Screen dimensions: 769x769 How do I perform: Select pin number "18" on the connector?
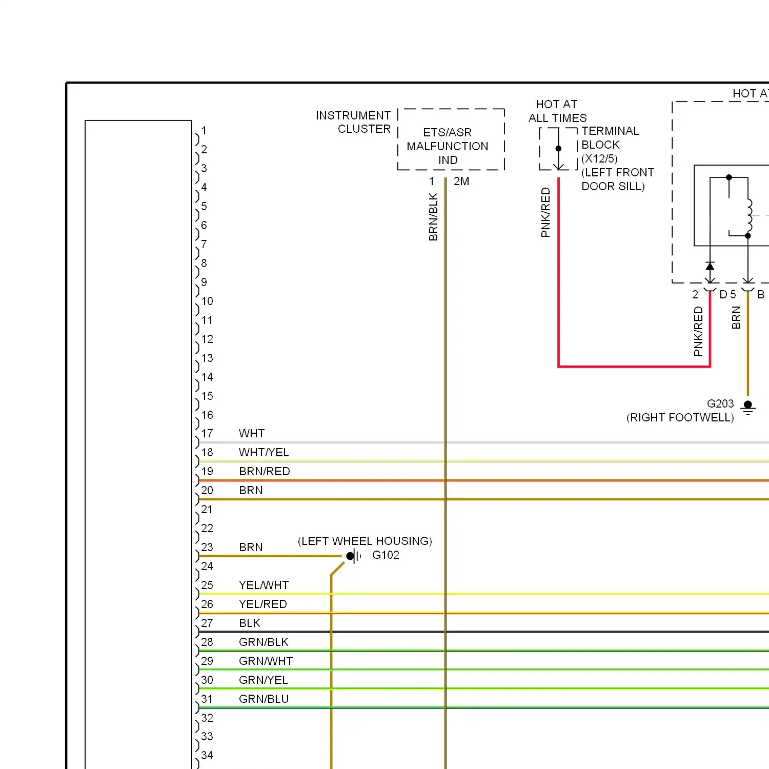click(x=207, y=452)
